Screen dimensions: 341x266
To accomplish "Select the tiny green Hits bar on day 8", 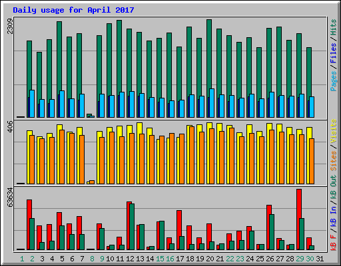I will click(89, 115).
